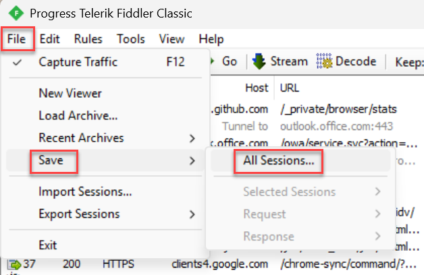Open the Rules menu

point(88,39)
